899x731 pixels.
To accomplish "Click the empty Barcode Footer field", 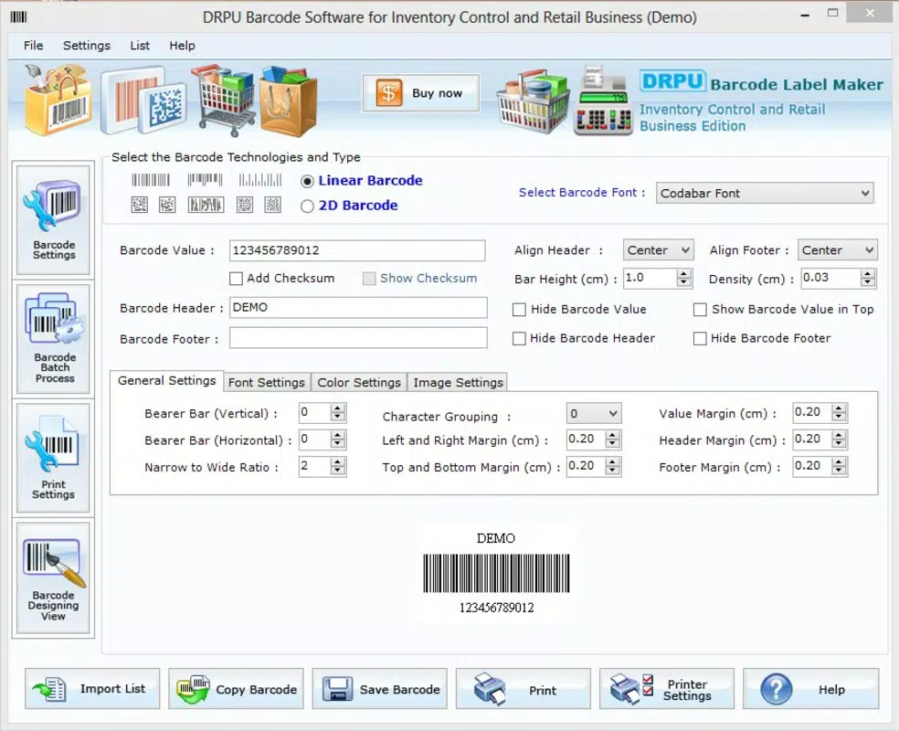I will tap(358, 338).
